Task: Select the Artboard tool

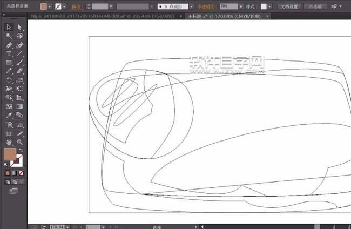Action: click(x=9, y=133)
